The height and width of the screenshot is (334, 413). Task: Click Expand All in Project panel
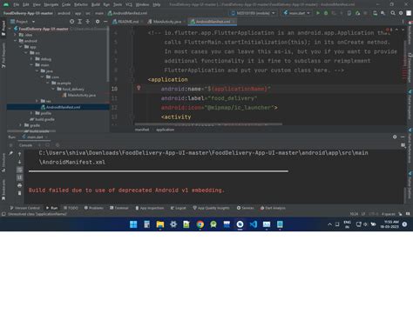pos(79,22)
